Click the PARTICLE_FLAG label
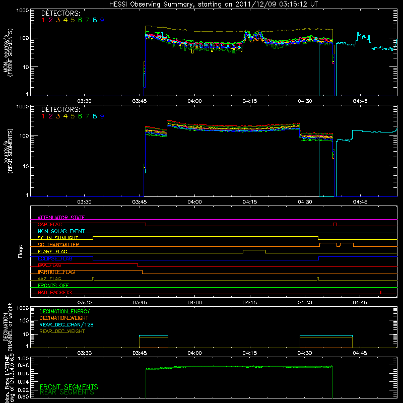The width and height of the screenshot is (403, 403). [x=56, y=272]
